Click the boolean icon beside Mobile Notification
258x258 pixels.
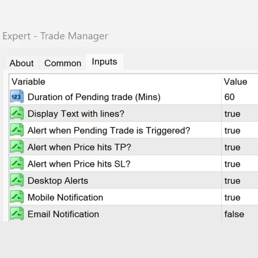(x=17, y=197)
